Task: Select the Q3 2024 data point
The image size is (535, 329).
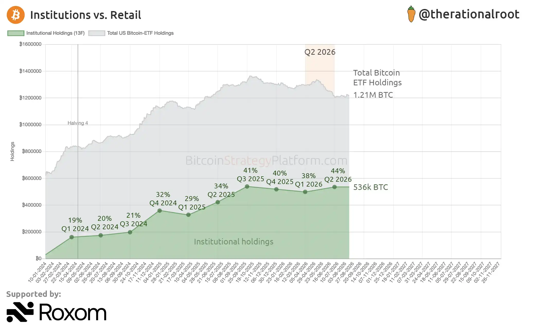Action: pos(130,232)
